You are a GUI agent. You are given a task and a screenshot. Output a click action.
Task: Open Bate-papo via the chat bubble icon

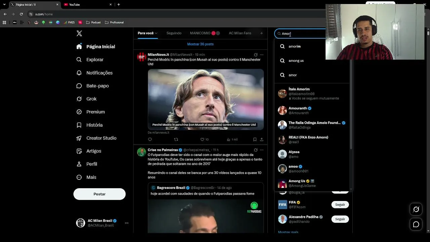(x=79, y=86)
